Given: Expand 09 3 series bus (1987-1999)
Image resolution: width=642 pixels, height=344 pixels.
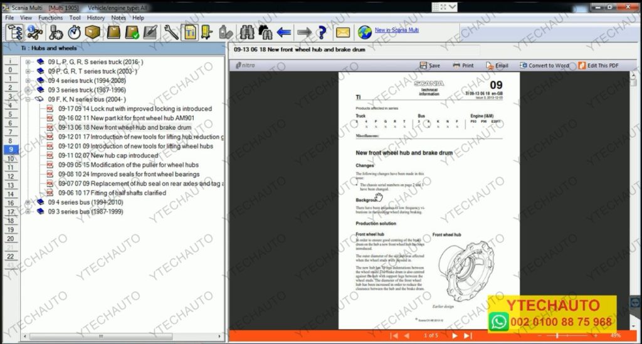Looking at the screenshot, I should [28, 212].
